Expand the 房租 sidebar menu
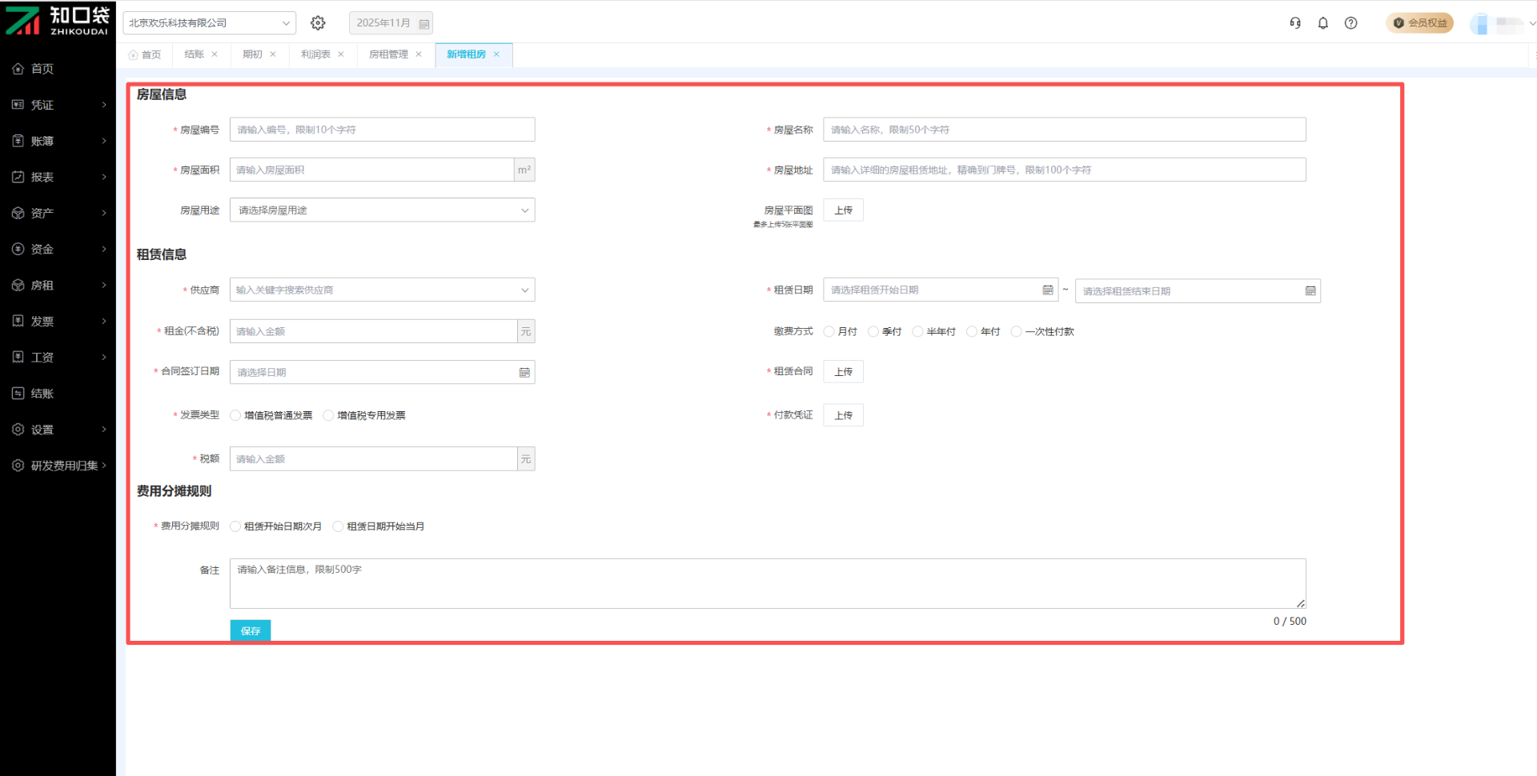 (58, 286)
